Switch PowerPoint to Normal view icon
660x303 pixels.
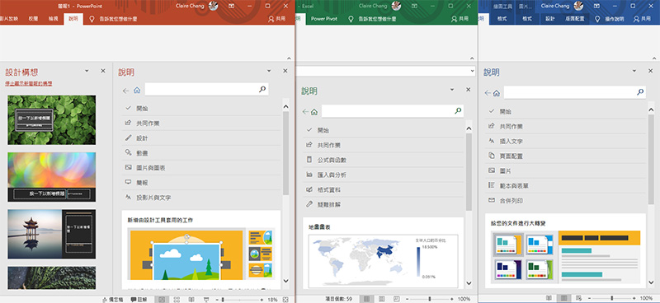(x=162, y=300)
